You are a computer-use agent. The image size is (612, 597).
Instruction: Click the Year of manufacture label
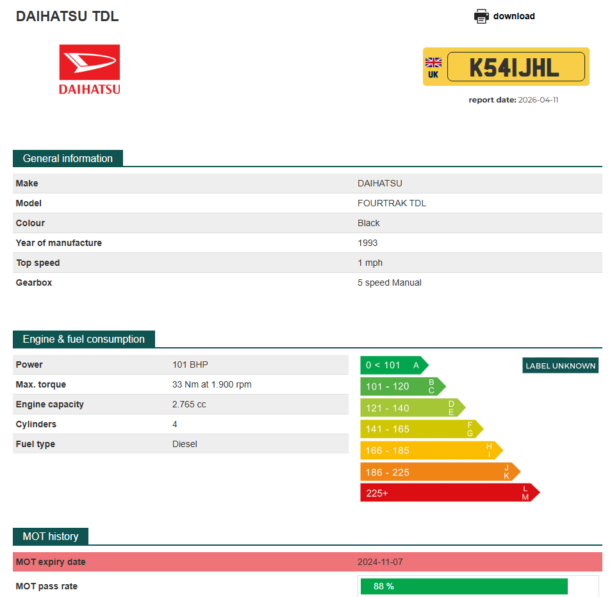pyautogui.click(x=58, y=243)
